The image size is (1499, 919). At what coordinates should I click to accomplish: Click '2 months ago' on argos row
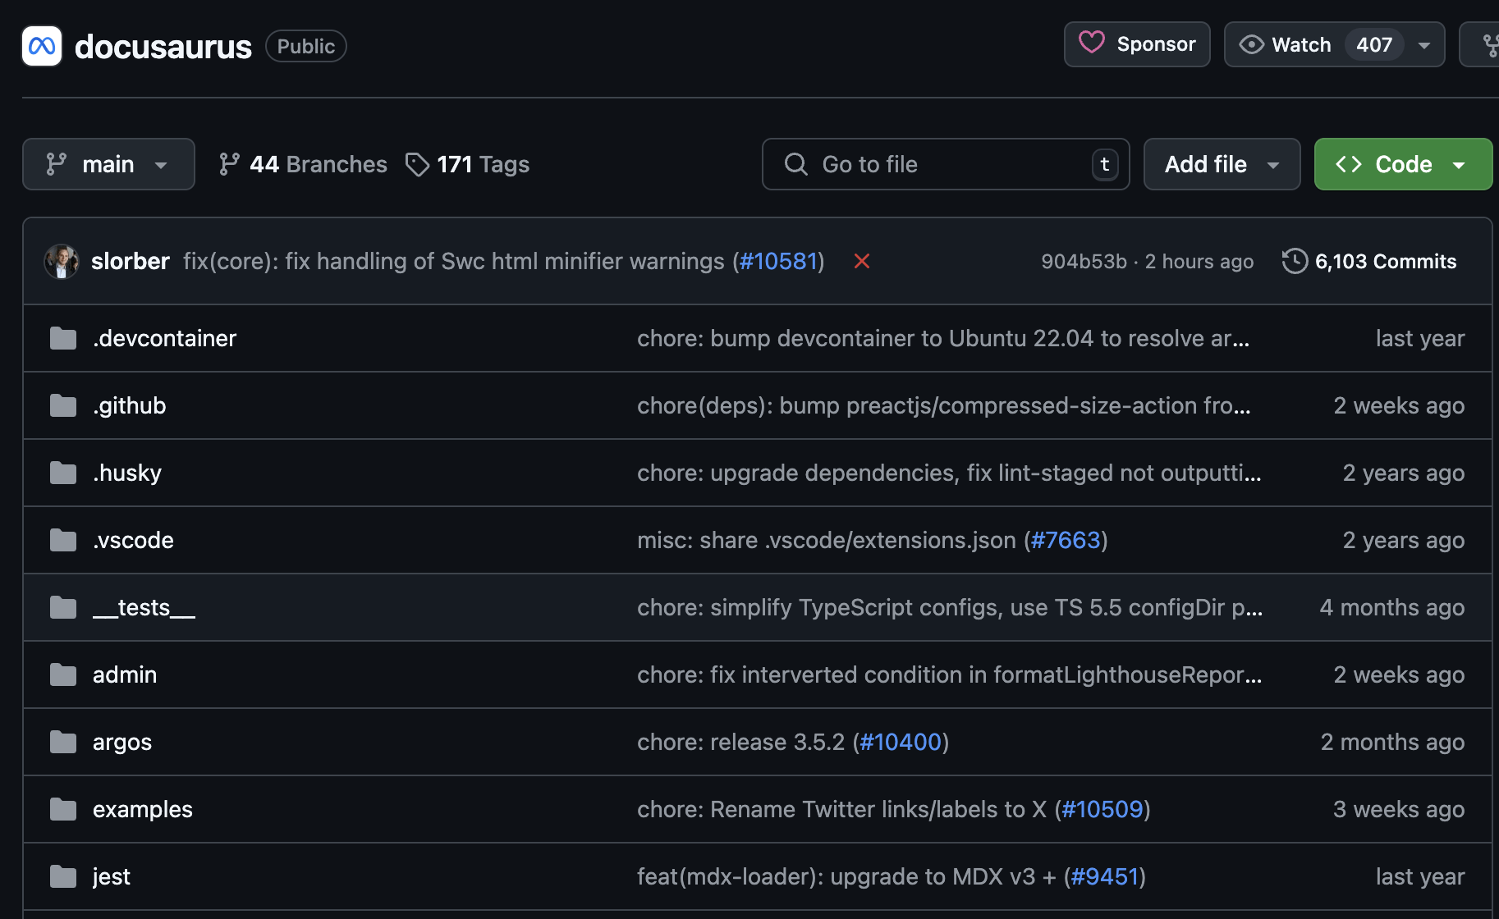tap(1392, 742)
